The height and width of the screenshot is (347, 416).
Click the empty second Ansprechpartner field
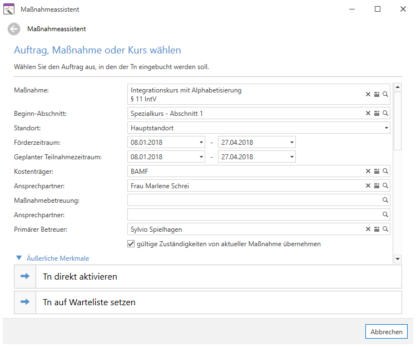coord(259,214)
